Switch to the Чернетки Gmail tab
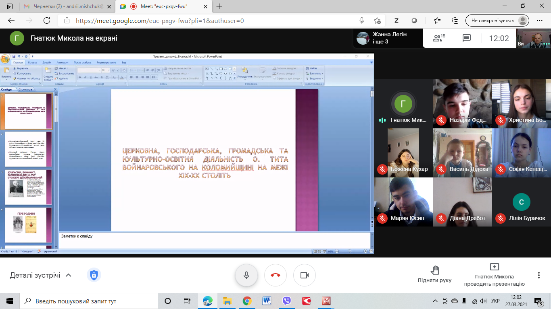This screenshot has width=551, height=309. (x=65, y=6)
